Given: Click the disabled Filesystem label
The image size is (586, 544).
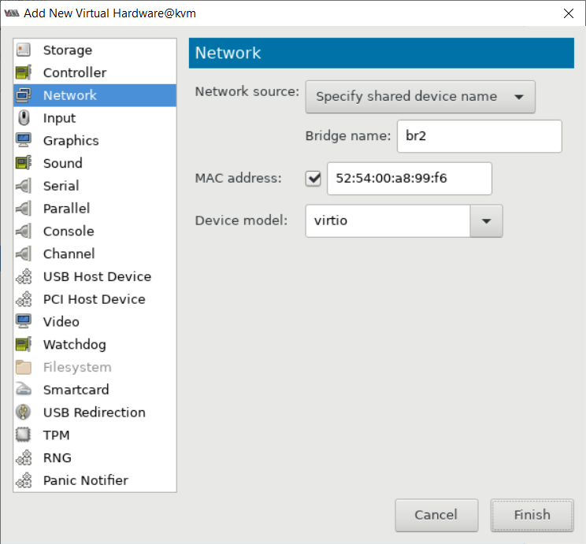Looking at the screenshot, I should click(x=77, y=368).
